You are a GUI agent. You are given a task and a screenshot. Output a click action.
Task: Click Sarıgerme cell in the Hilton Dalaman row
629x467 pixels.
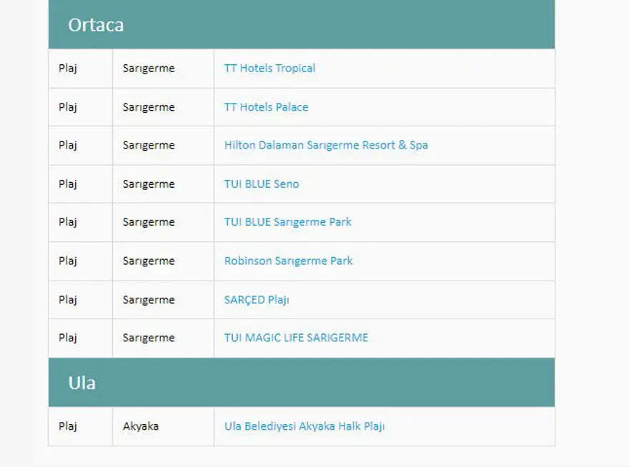pyautogui.click(x=149, y=145)
